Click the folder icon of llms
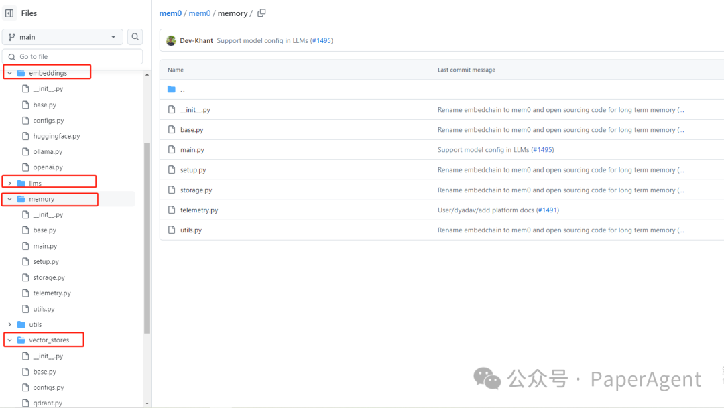Screen dimensions: 724x408 pyautogui.click(x=21, y=183)
